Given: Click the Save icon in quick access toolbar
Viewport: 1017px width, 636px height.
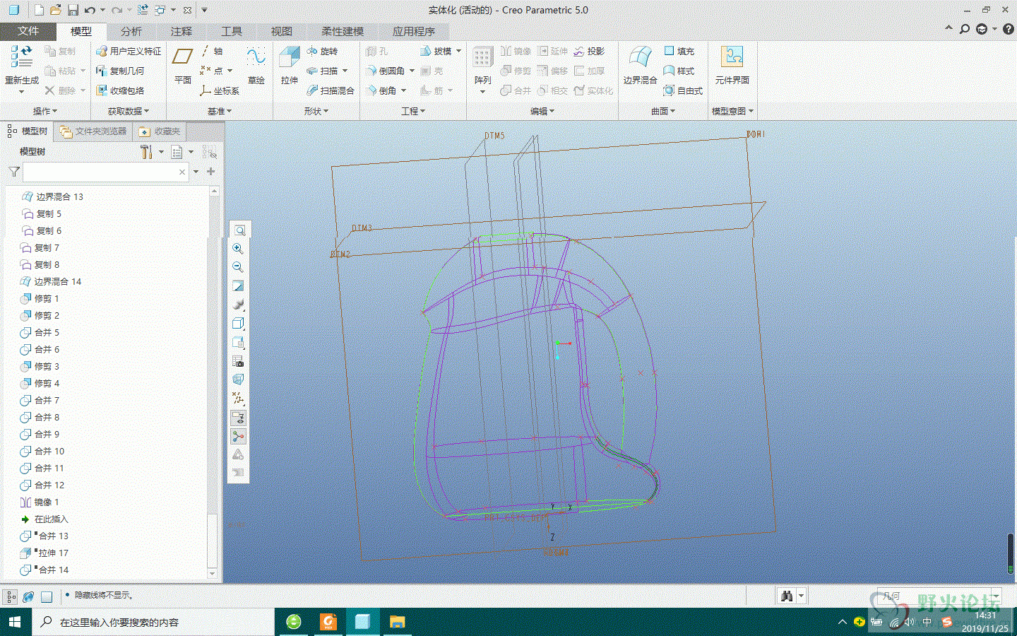Looking at the screenshot, I should pos(73,10).
